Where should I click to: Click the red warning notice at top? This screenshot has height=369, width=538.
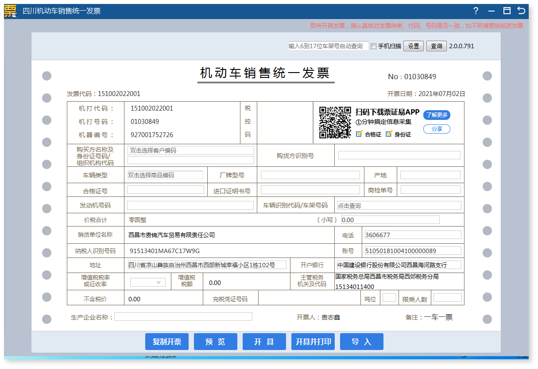point(417,26)
